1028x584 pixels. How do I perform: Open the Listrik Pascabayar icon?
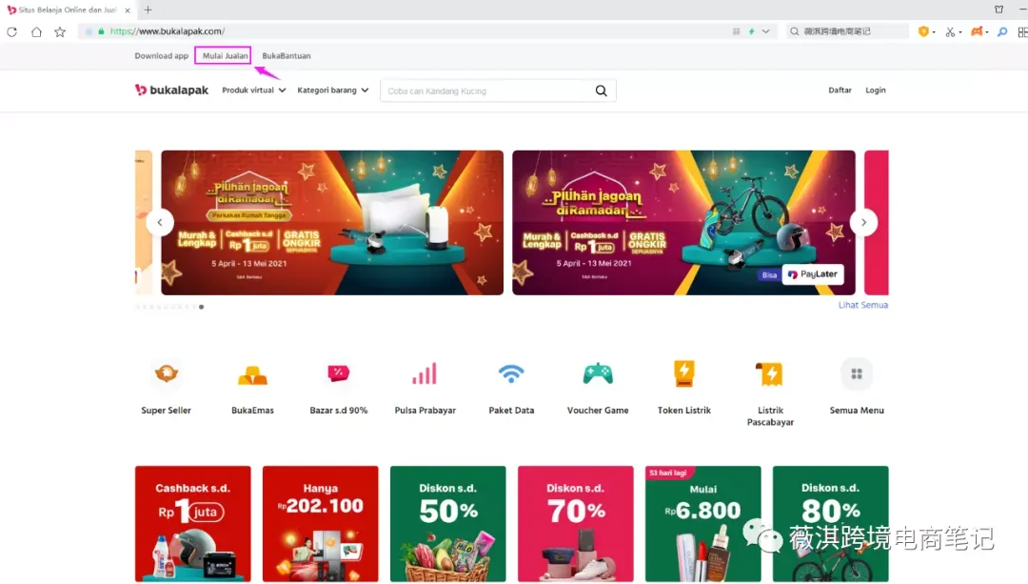[770, 374]
